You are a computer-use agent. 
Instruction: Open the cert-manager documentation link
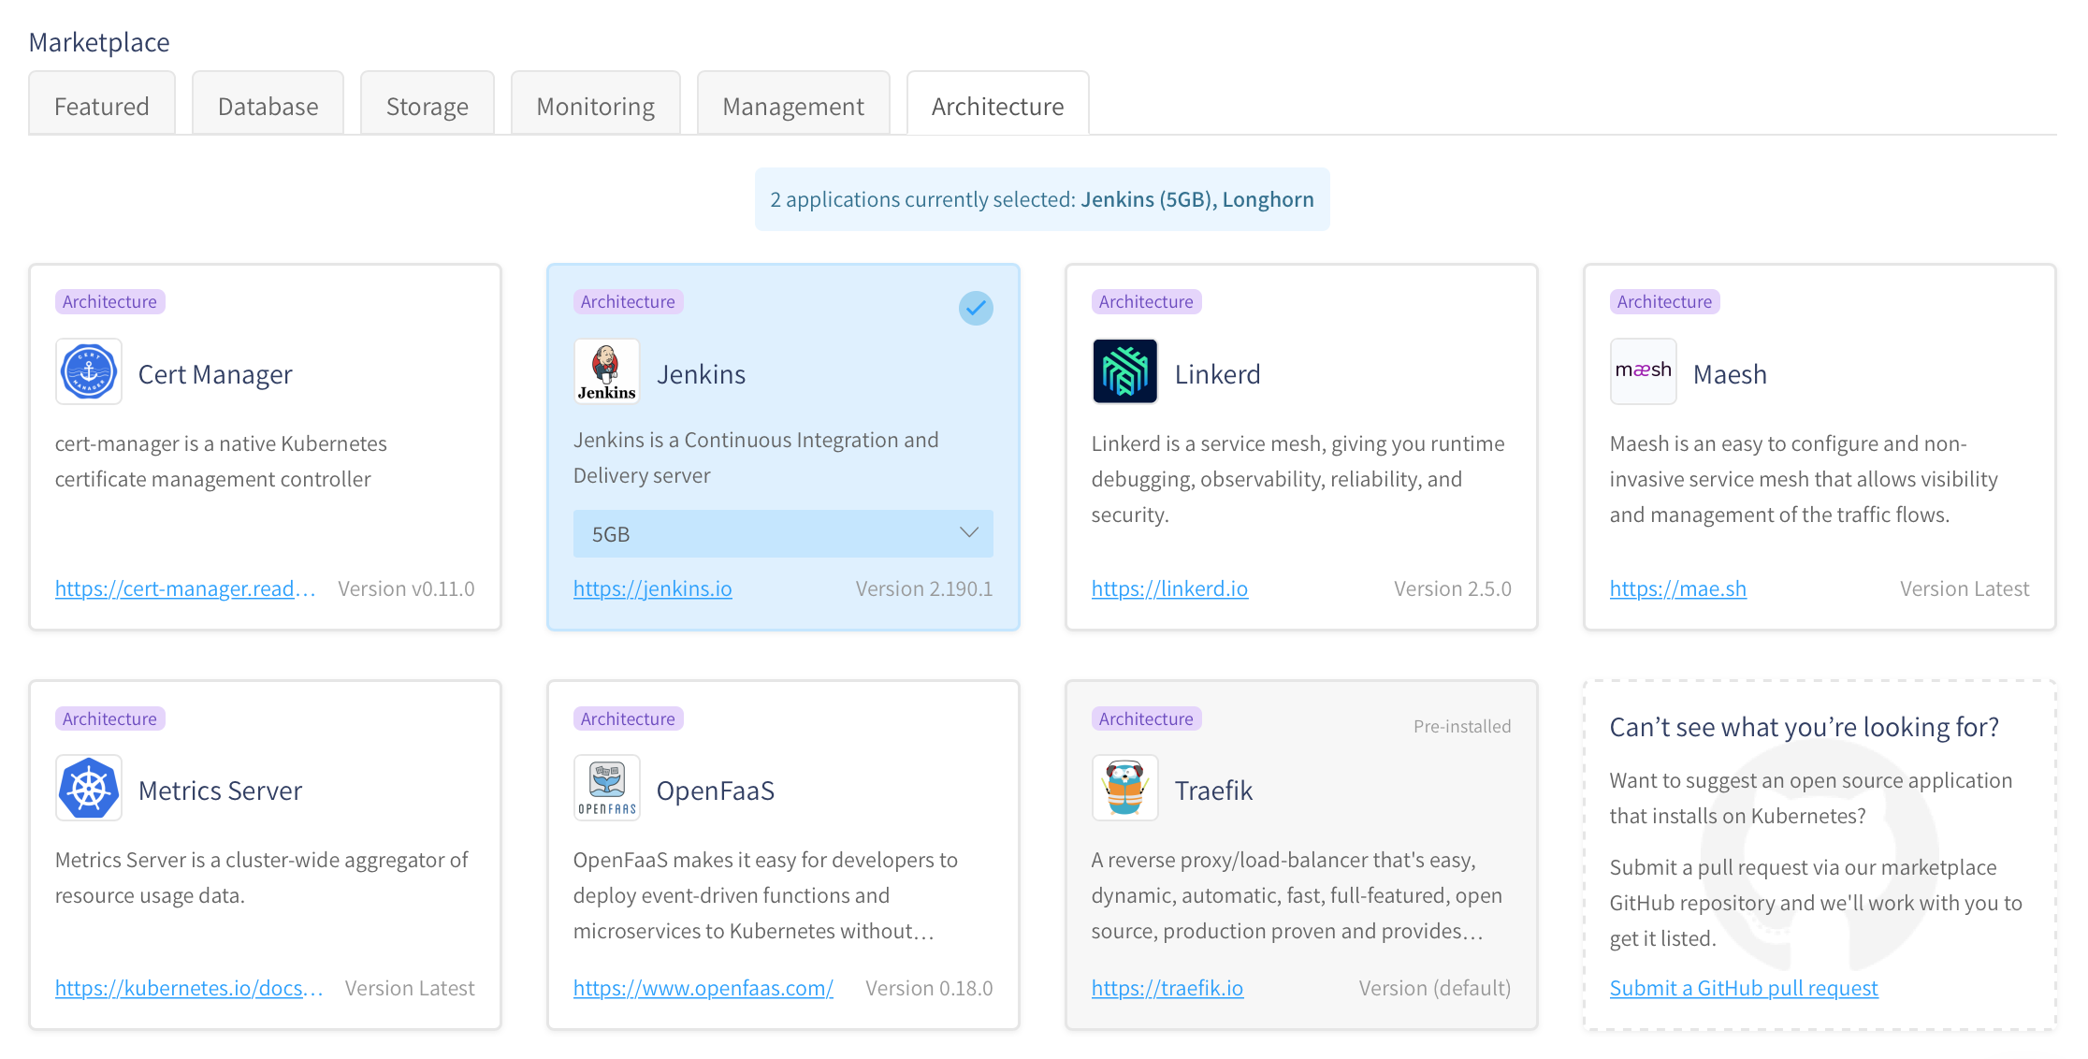pyautogui.click(x=185, y=588)
